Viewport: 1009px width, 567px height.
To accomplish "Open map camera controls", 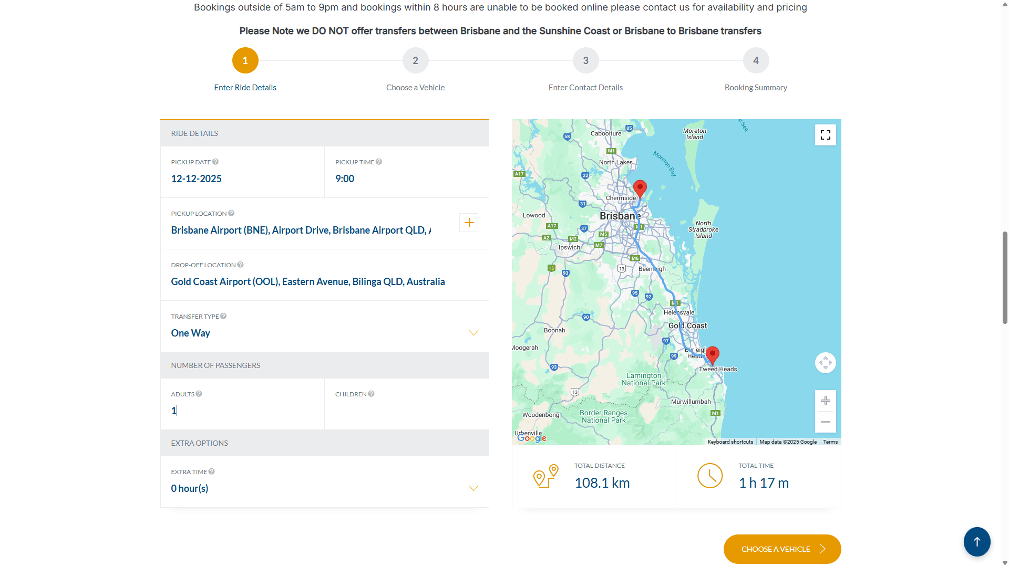I will pyautogui.click(x=825, y=363).
